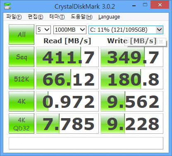
Task: Select the Seq read result 411.7
Action: point(67,57)
